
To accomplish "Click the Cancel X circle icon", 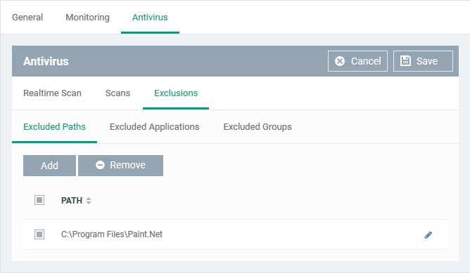I will pyautogui.click(x=340, y=61).
